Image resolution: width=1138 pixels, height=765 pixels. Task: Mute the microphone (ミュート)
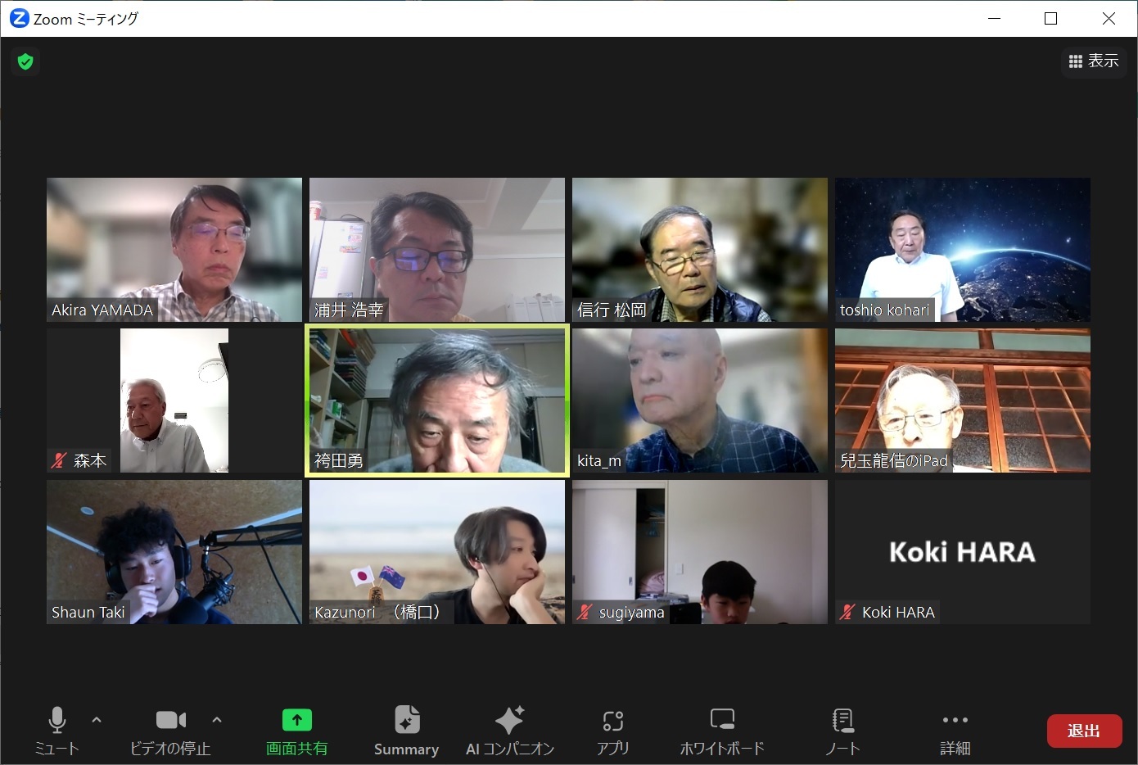(x=56, y=730)
